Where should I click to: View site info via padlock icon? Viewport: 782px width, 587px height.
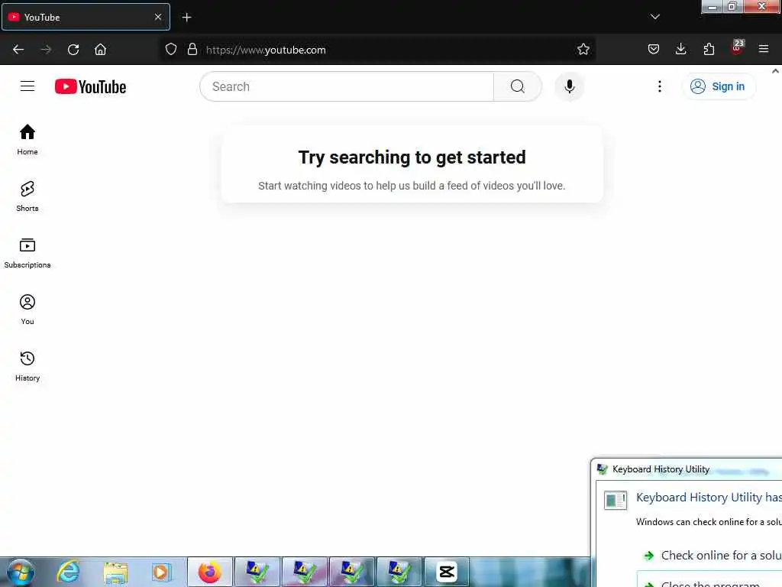192,50
